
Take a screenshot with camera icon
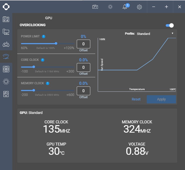(x=95, y=7)
